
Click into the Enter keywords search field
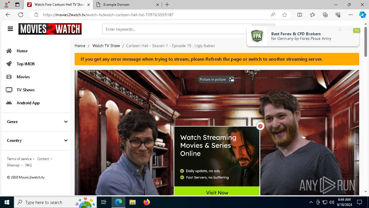pos(177,29)
